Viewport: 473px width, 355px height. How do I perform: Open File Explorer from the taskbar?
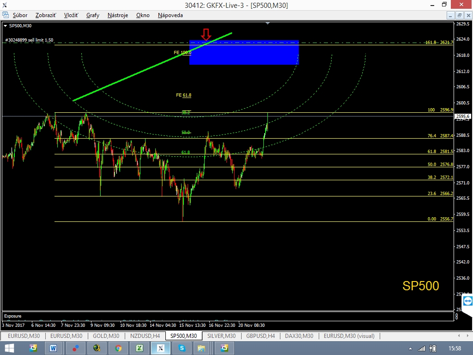tap(201, 348)
